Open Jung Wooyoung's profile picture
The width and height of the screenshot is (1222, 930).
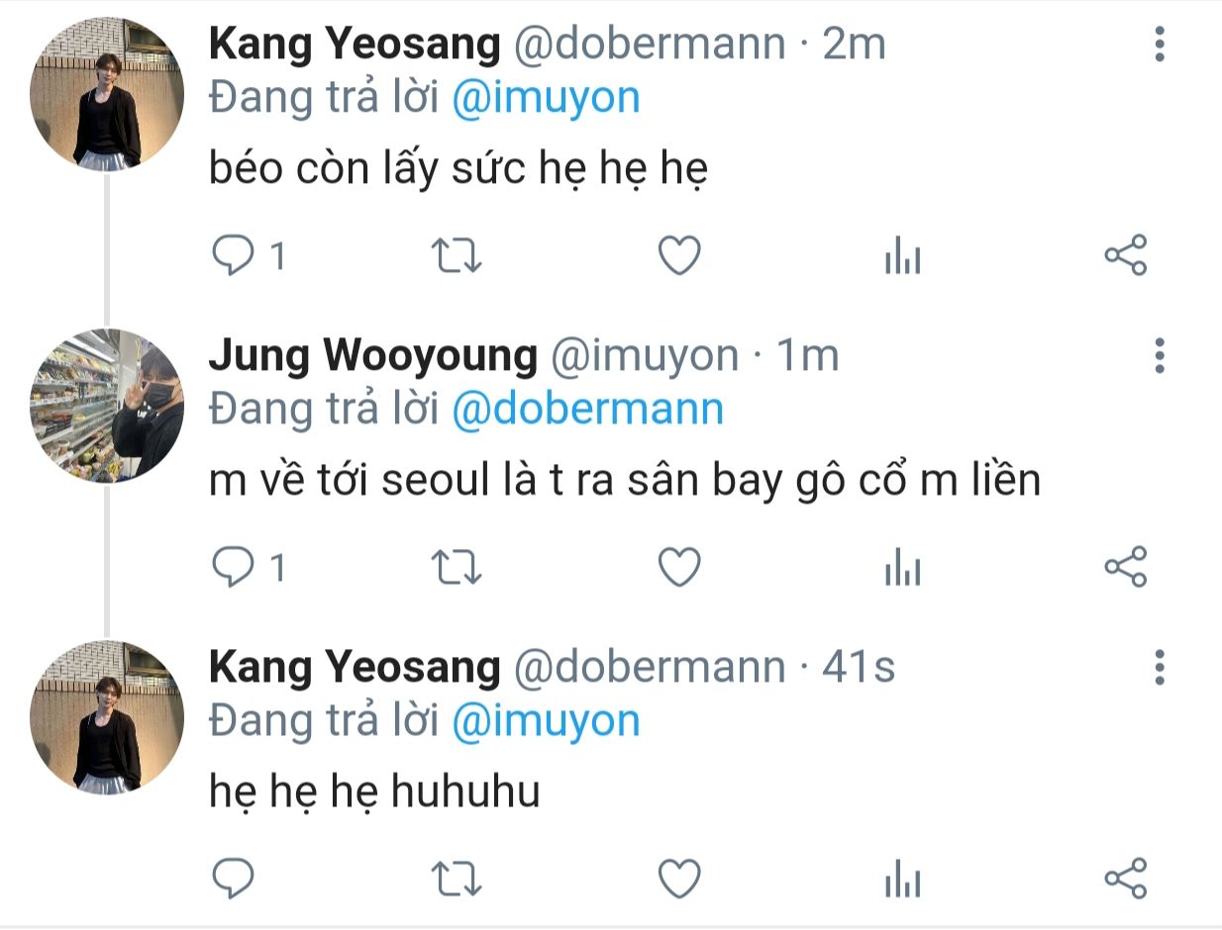(x=107, y=406)
